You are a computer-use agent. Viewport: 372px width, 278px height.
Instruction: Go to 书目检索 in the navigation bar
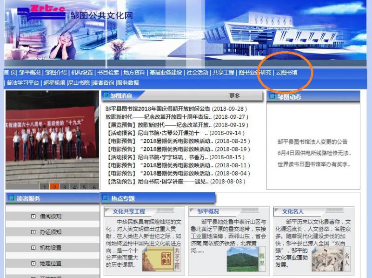coord(108,73)
